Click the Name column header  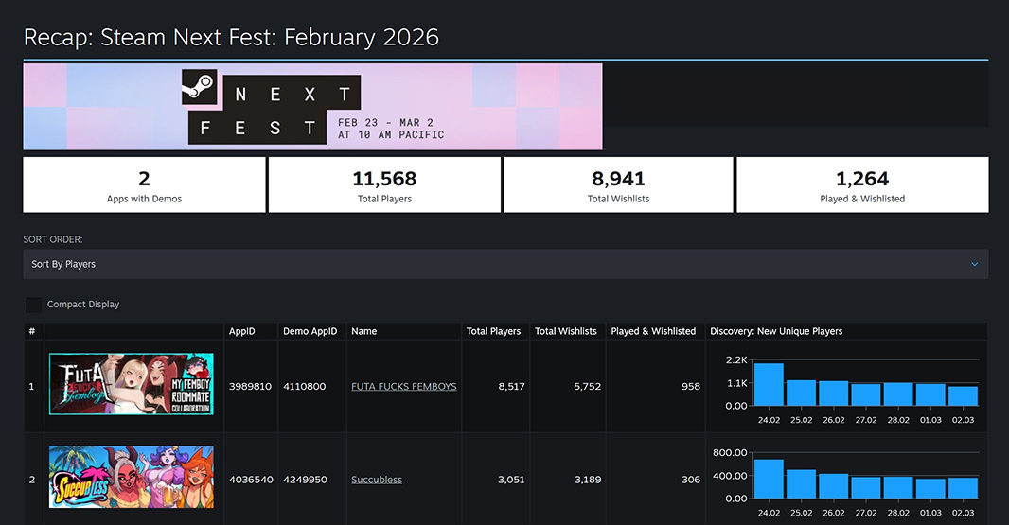coord(363,331)
